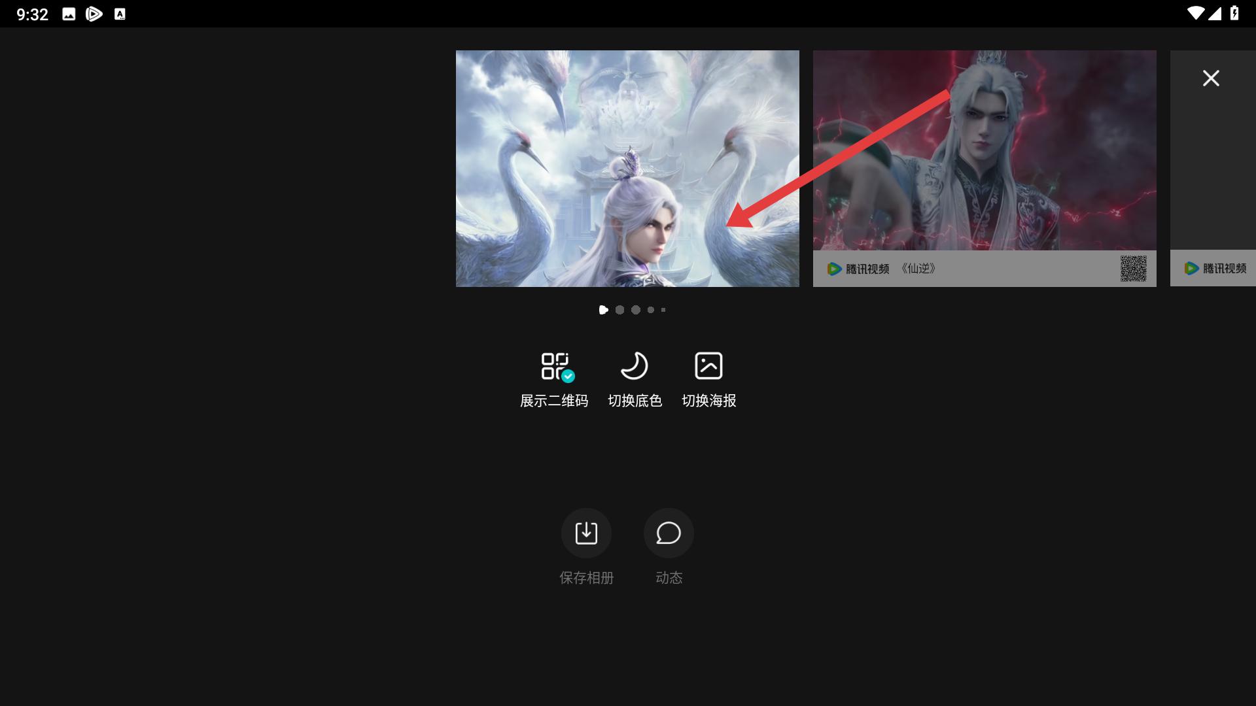This screenshot has width=1256, height=706.
Task: Tap the Wi-Fi status bar icon
Action: pyautogui.click(x=1195, y=14)
